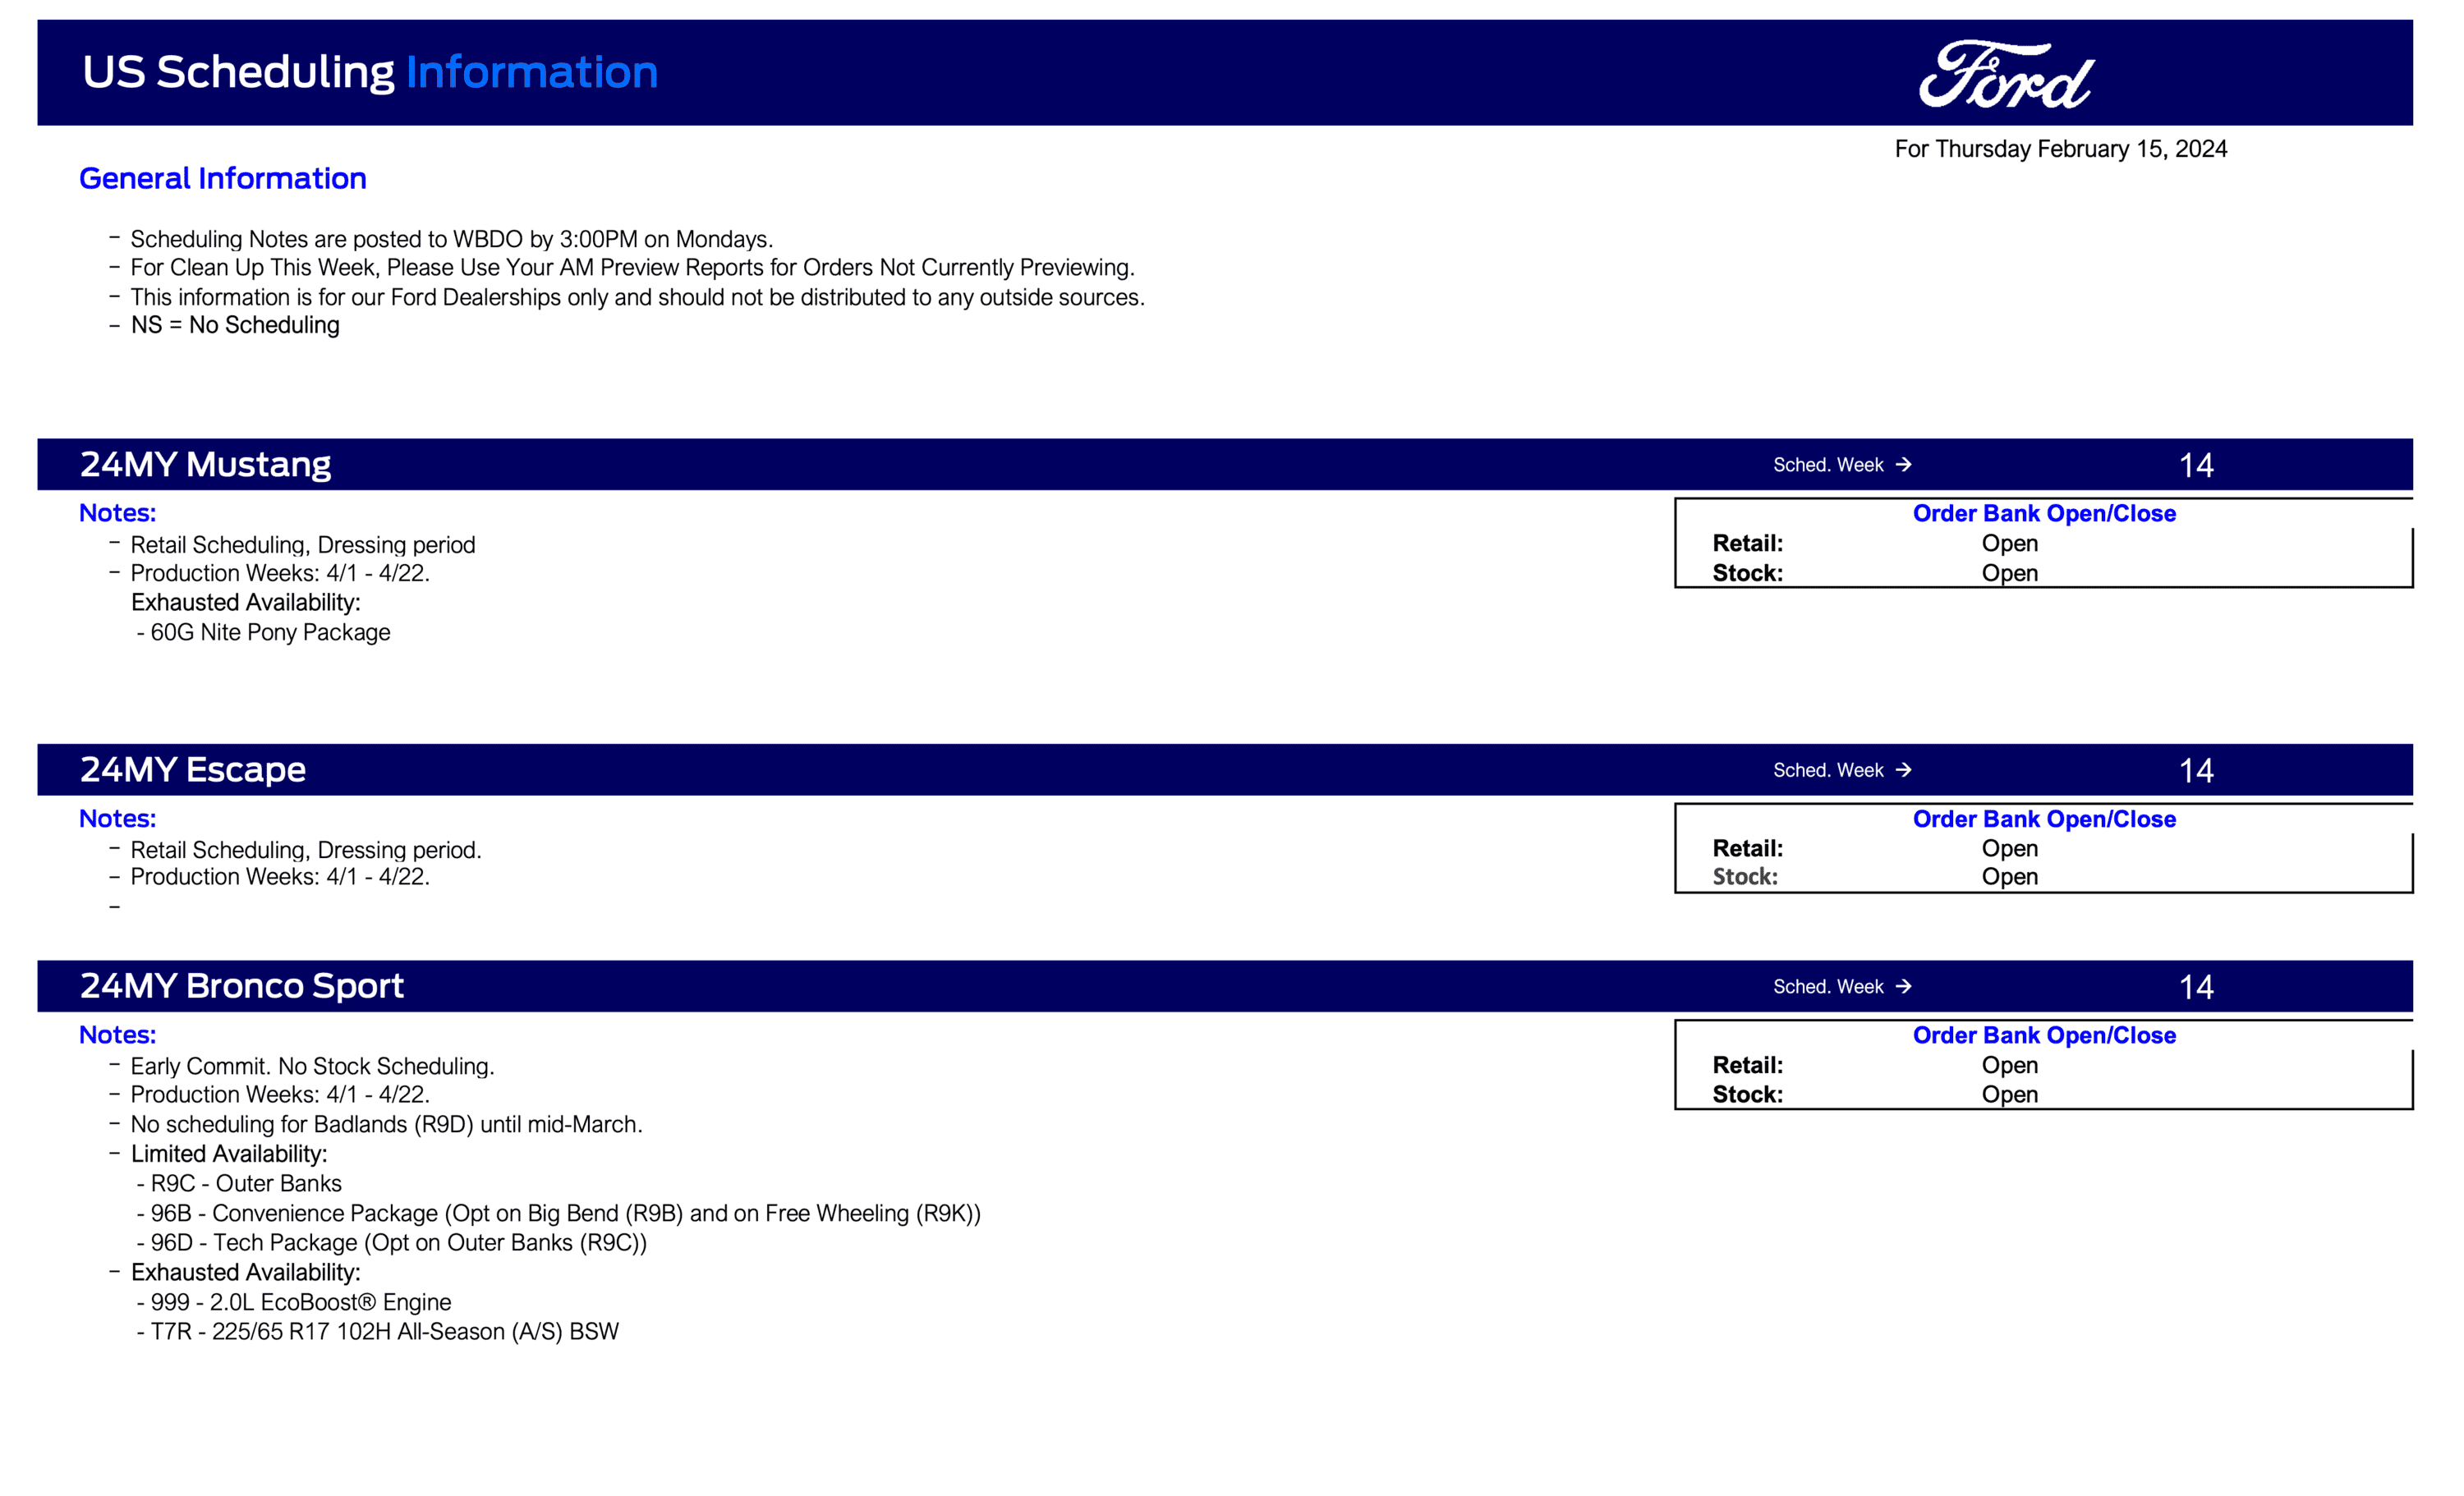Click the Sched. Week arrow for 24MY Mustang

coord(1904,465)
